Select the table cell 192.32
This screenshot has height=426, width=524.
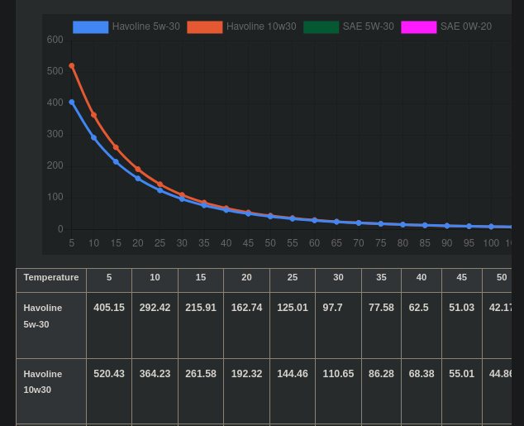click(x=246, y=391)
